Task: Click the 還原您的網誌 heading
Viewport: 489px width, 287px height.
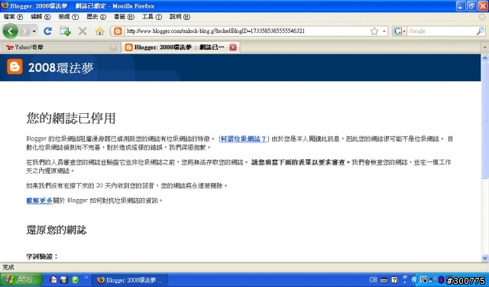Action: pyautogui.click(x=56, y=230)
